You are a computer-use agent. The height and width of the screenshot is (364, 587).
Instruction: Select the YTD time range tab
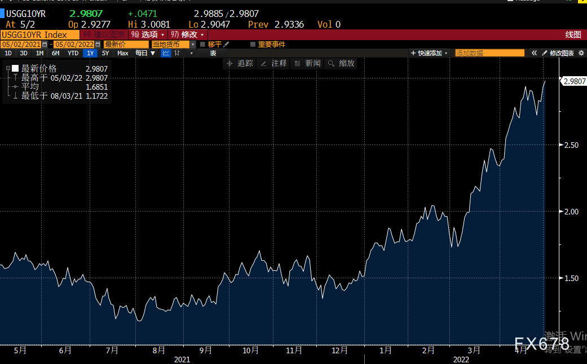pos(73,53)
